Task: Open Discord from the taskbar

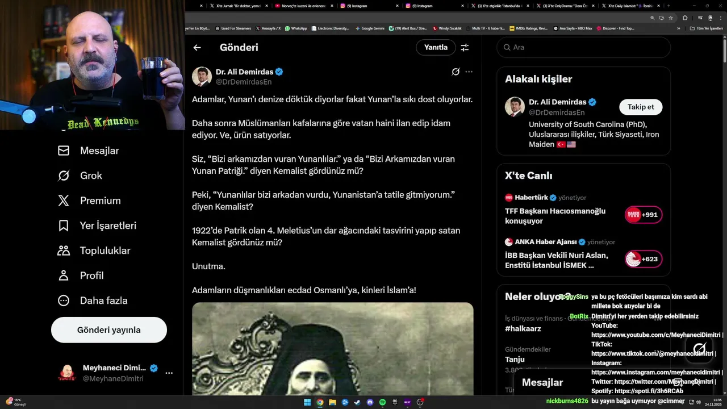Action: [x=370, y=402]
